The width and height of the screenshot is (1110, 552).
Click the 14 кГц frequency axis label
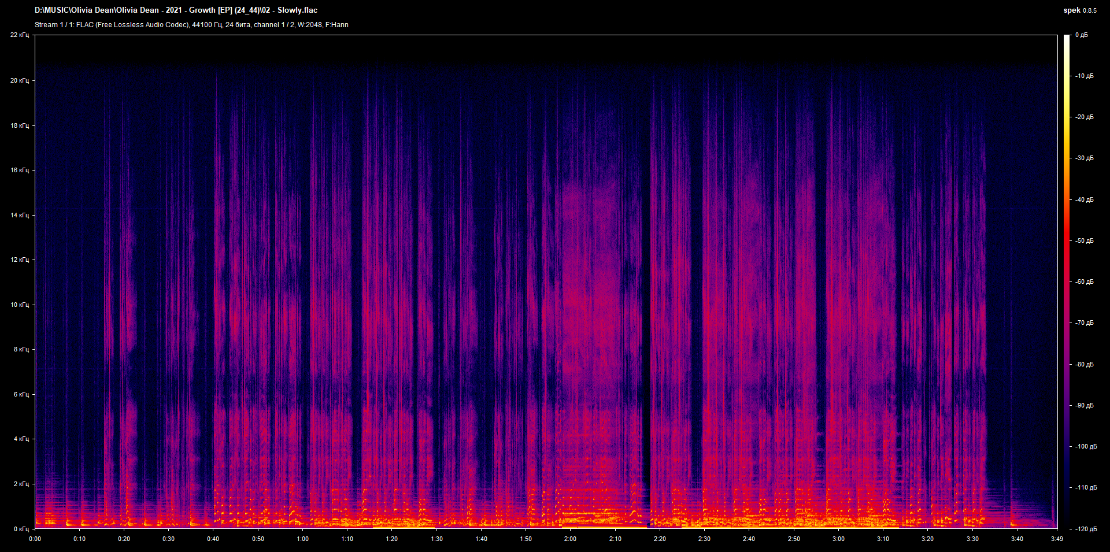[20, 215]
